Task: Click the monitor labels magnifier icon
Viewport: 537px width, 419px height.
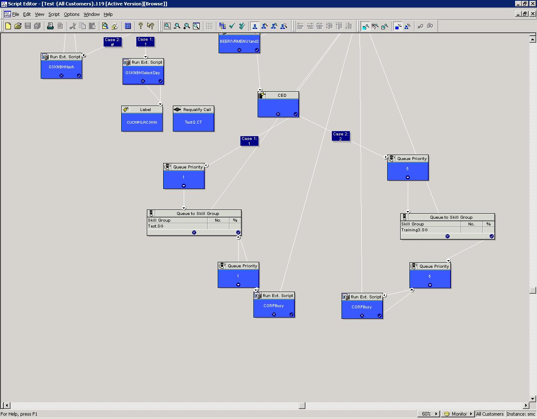Action: point(375,26)
